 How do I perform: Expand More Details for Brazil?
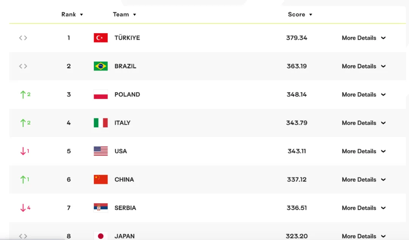(364, 66)
